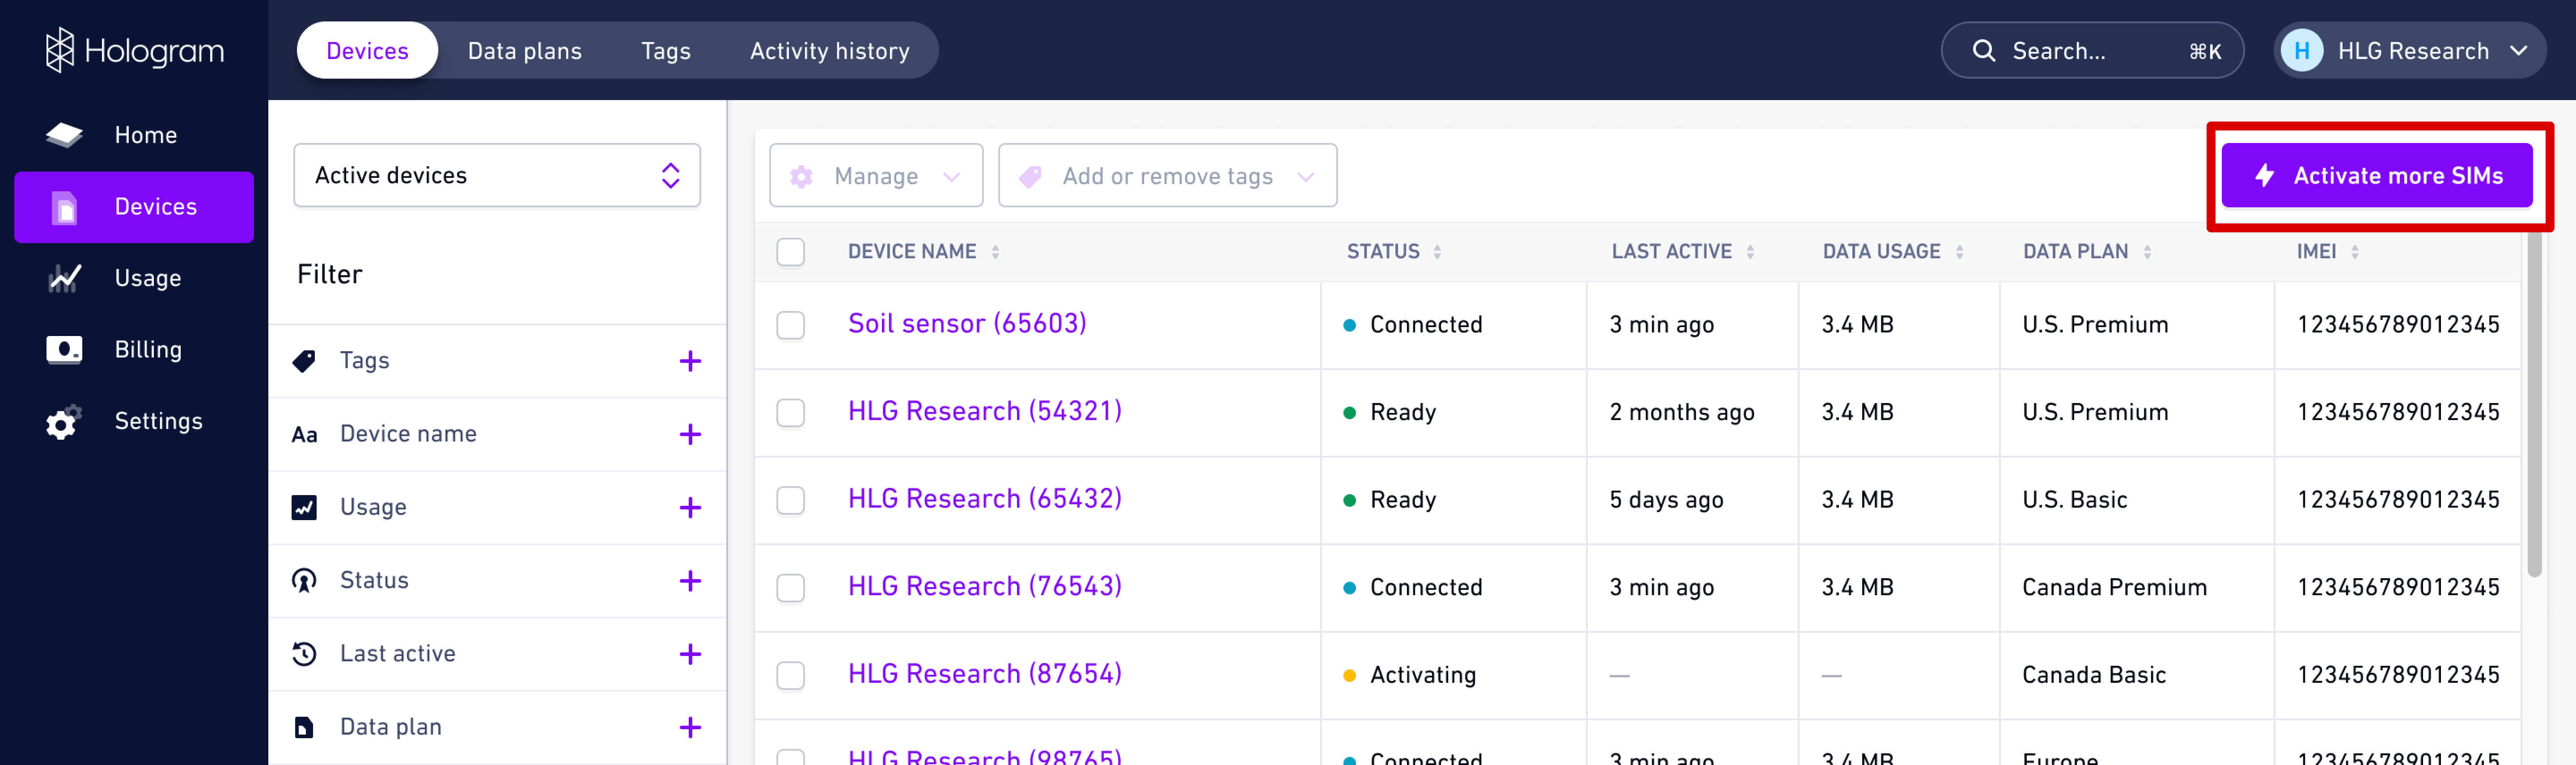Image resolution: width=2576 pixels, height=765 pixels.
Task: Open the Activity history tab
Action: click(x=830, y=51)
